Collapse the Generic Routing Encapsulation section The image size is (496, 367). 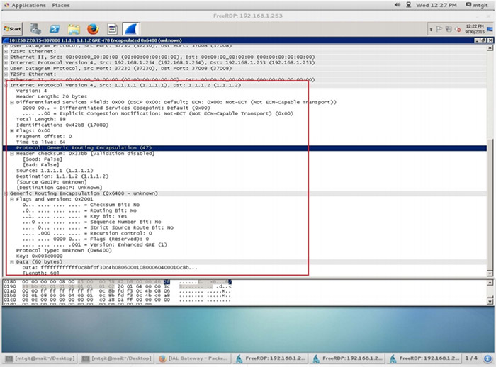coord(6,193)
